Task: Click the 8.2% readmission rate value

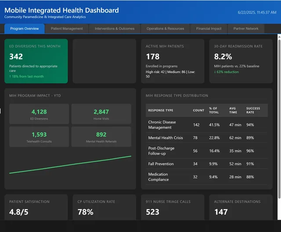Action: pos(223,57)
